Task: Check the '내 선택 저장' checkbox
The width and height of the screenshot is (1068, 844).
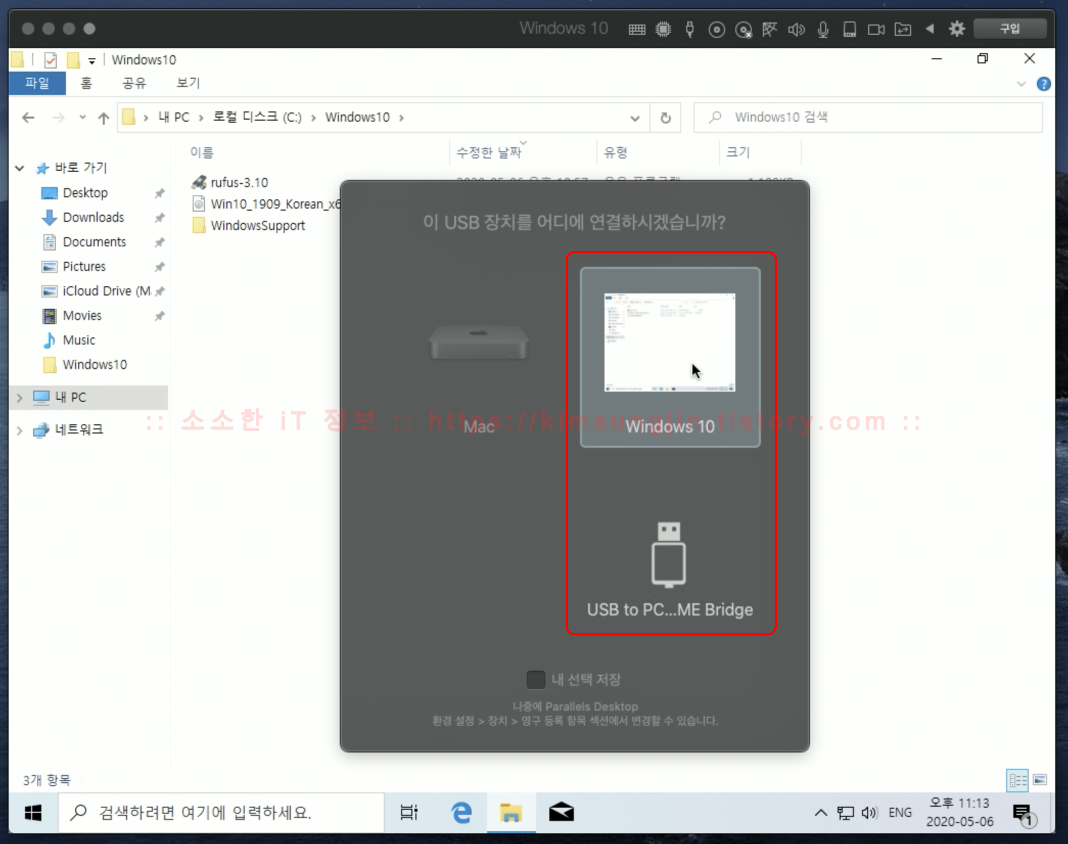Action: pos(536,679)
